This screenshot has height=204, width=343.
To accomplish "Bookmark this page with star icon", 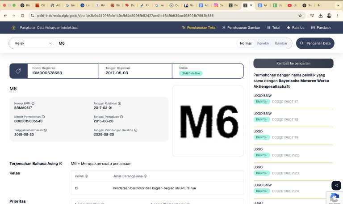I will [300, 16].
